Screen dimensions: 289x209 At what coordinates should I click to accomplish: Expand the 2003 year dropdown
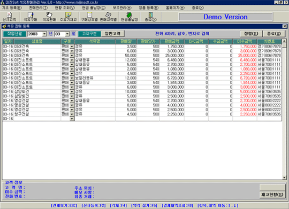coord(44,34)
